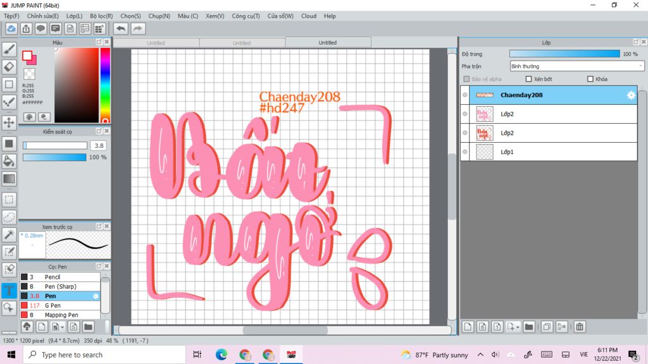Toggle visibility of the Lớp1 layer
This screenshot has width=648, height=364.
tap(465, 152)
